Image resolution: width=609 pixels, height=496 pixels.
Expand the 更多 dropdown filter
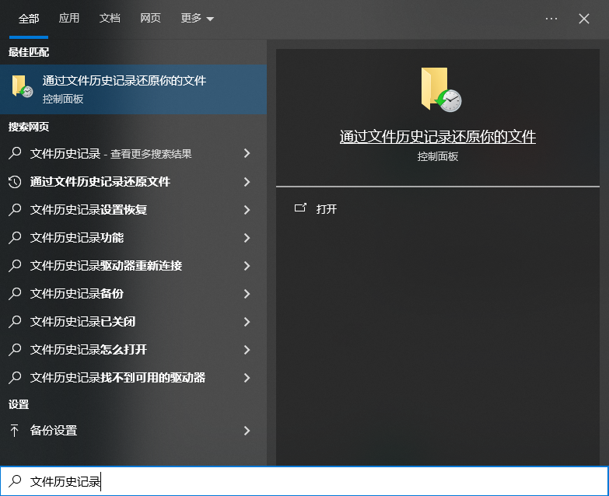click(197, 19)
